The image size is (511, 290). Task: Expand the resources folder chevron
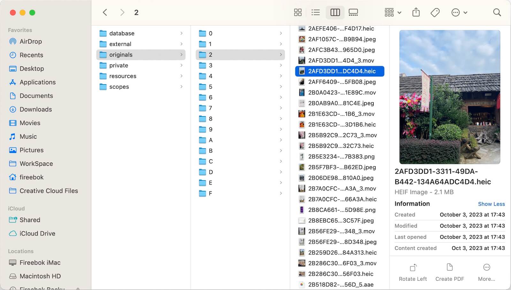pyautogui.click(x=181, y=76)
